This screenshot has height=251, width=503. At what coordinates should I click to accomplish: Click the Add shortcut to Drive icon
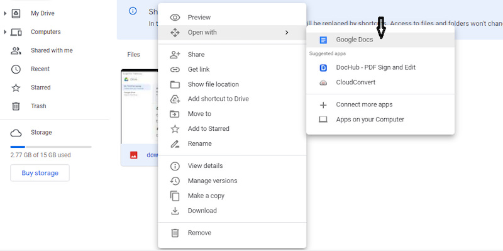[175, 99]
